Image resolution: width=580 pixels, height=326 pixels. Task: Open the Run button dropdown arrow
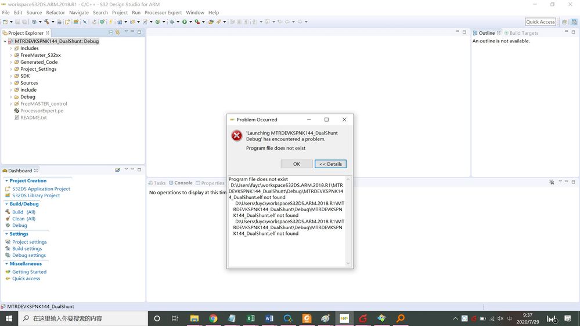[x=190, y=22]
